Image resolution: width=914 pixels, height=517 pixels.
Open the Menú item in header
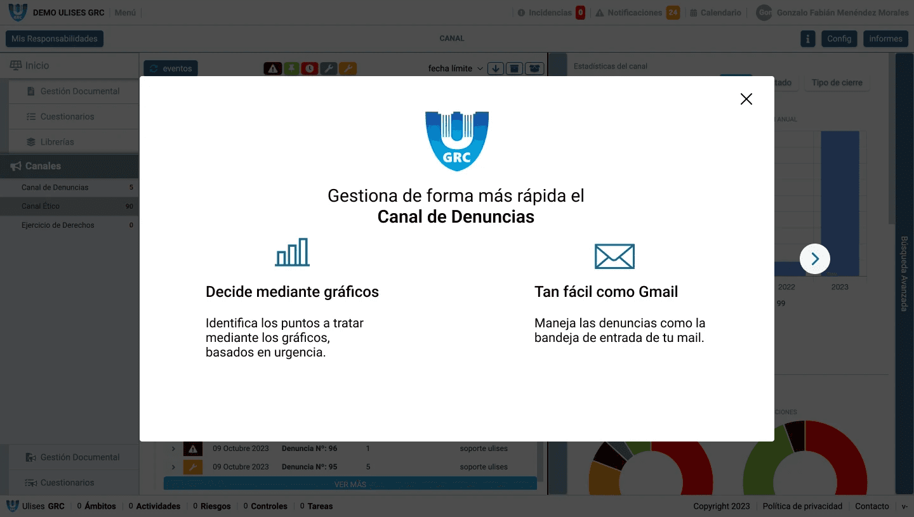[x=125, y=13]
